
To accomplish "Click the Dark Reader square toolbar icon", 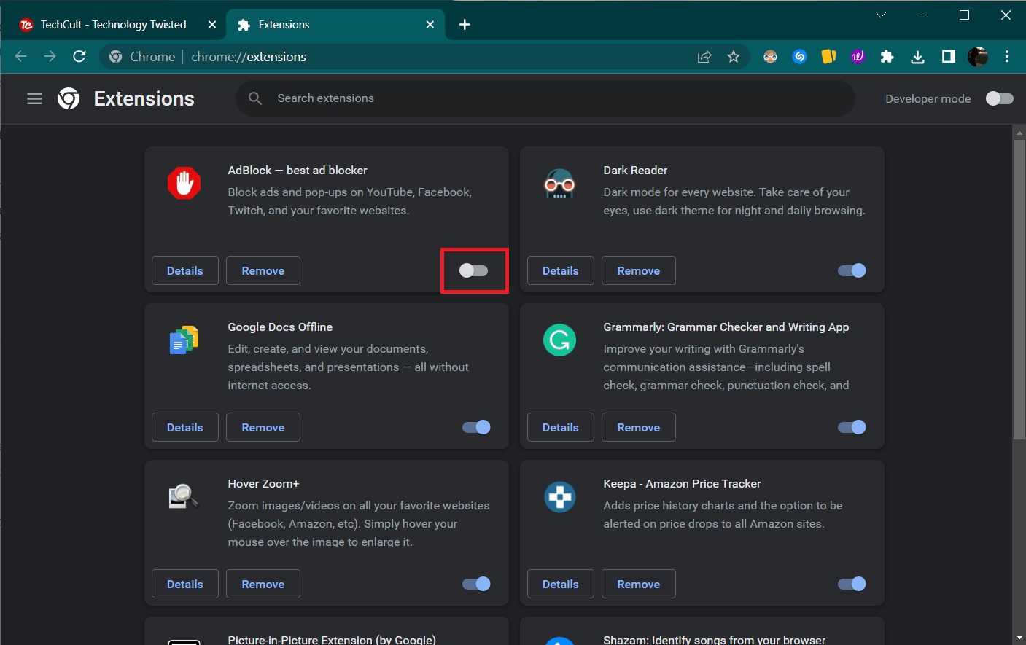I will (x=770, y=56).
